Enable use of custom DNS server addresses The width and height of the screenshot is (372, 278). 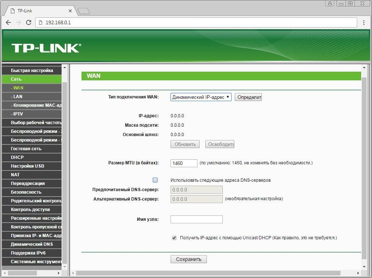pyautogui.click(x=155, y=180)
